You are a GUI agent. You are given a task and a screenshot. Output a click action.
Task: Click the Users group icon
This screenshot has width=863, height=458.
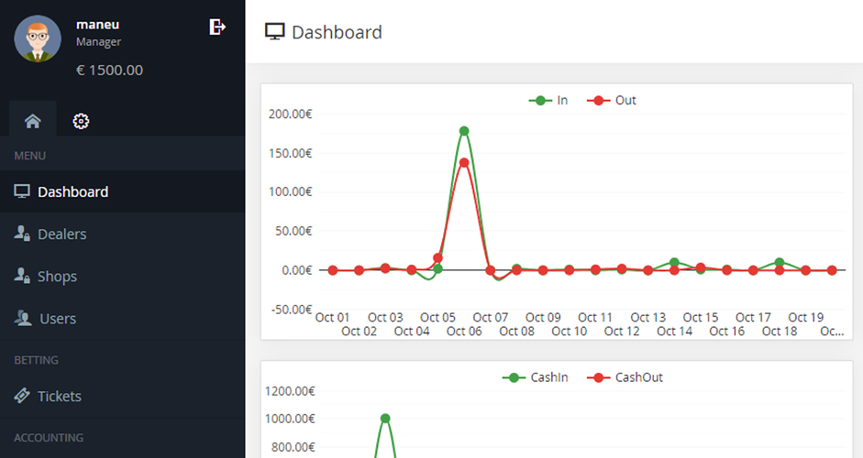pyautogui.click(x=22, y=318)
